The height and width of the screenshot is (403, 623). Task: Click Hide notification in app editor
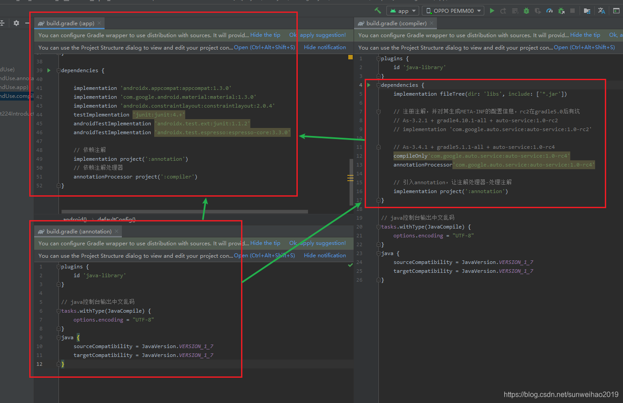[325, 47]
